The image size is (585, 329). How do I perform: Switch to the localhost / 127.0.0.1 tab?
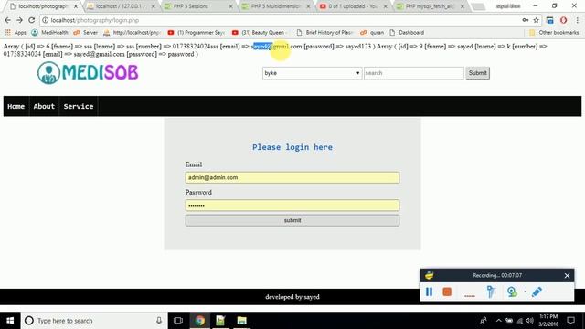[x=121, y=6]
